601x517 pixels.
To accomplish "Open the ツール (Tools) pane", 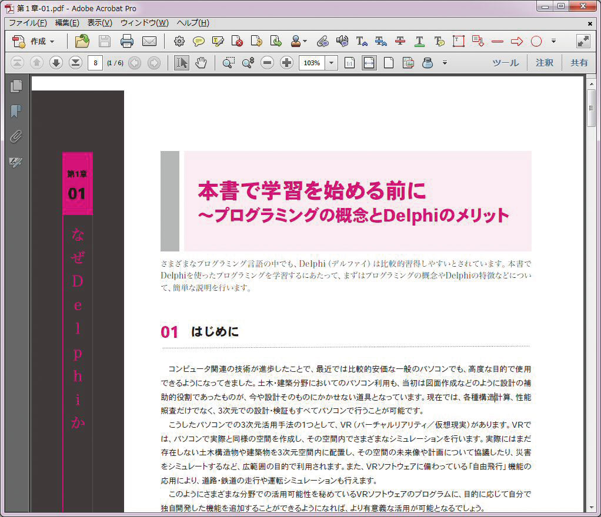I will coord(506,63).
